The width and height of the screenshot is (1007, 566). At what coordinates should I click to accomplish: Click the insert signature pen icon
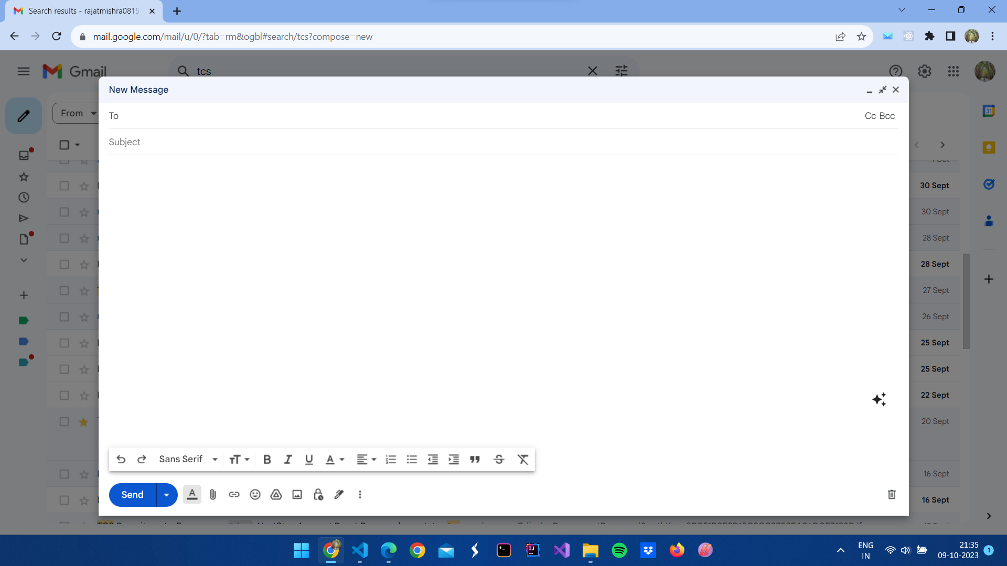339,495
